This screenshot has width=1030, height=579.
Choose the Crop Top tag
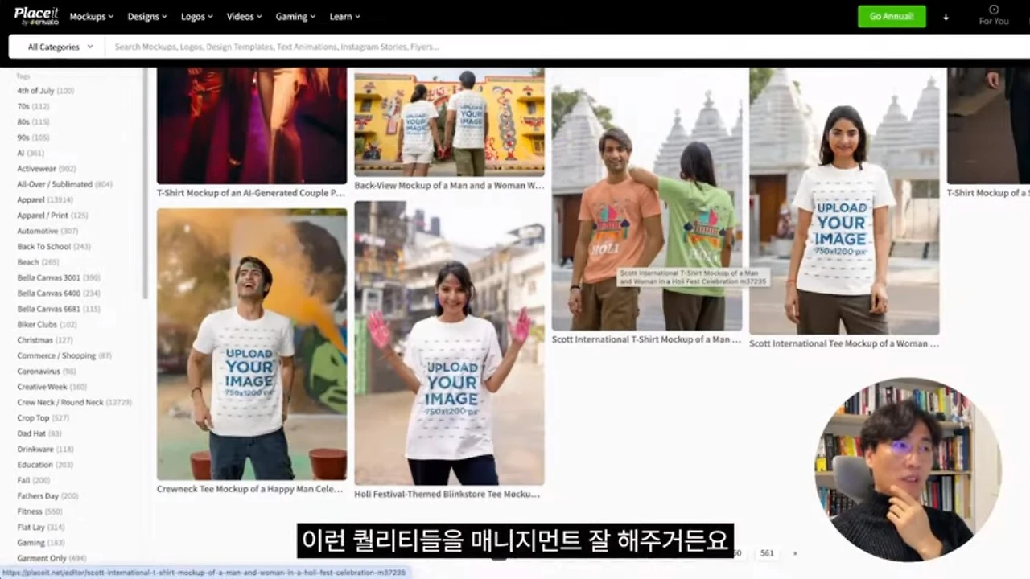pyautogui.click(x=43, y=418)
